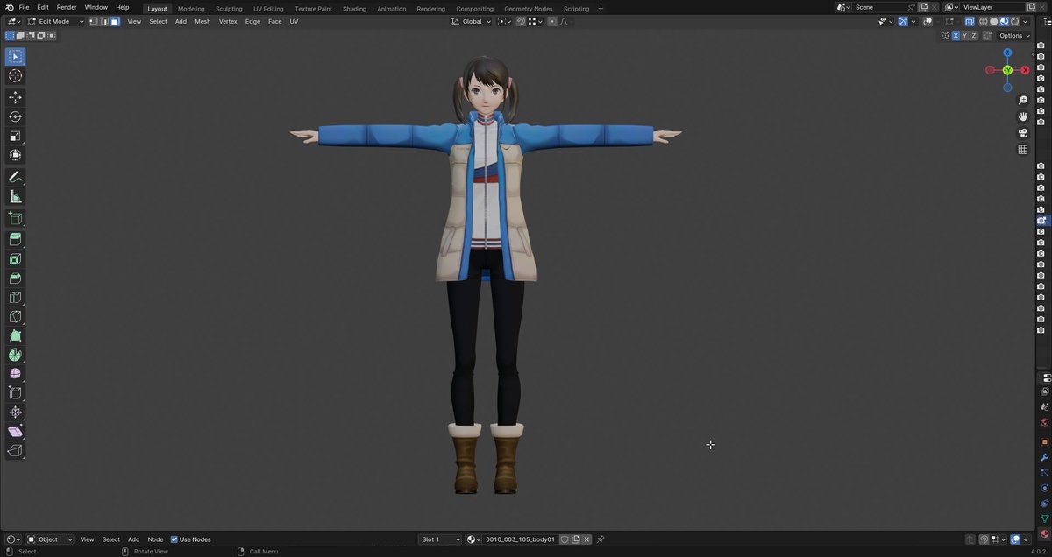Viewport: 1052px width, 557px height.
Task: Switch to the UV Editing workspace tab
Action: 268,9
